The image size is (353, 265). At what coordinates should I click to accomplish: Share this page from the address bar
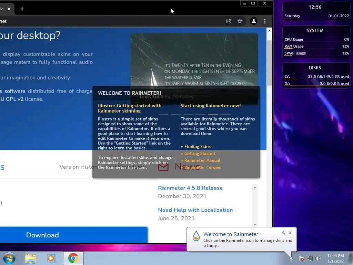click(x=229, y=21)
